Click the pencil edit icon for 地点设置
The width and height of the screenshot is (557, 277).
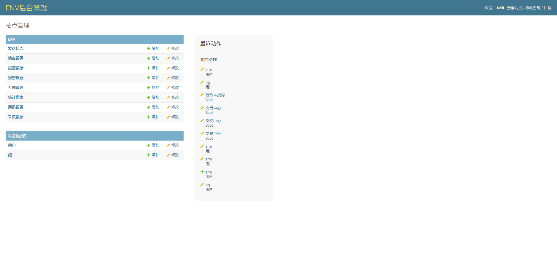pyautogui.click(x=168, y=58)
